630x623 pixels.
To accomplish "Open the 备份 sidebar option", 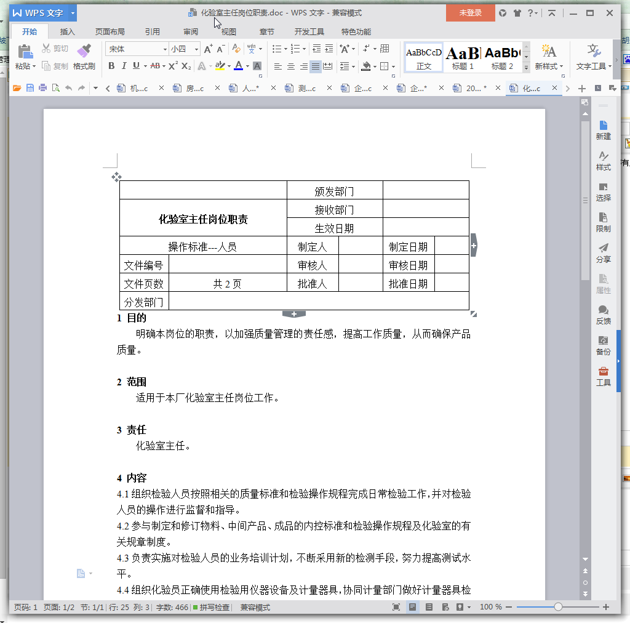I will [x=603, y=345].
